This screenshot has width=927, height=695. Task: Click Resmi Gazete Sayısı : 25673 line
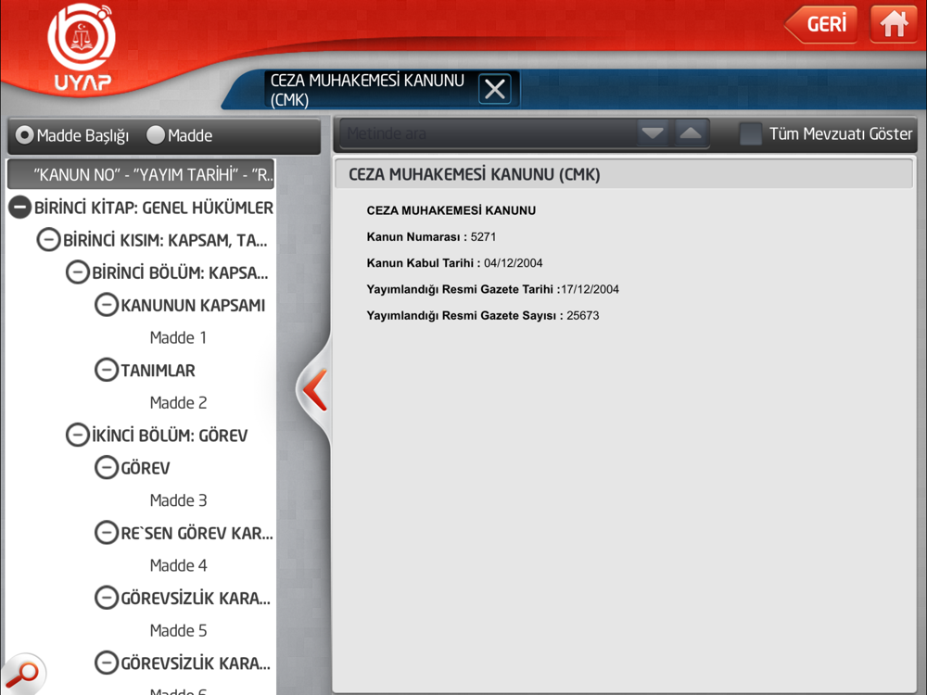(x=482, y=316)
